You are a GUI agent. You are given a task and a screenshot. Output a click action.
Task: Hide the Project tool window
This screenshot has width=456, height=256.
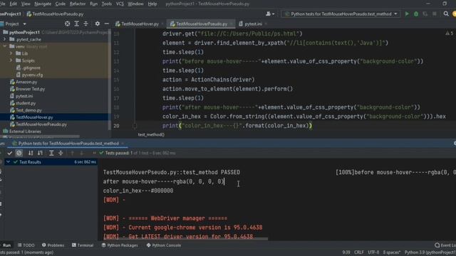pyautogui.click(x=107, y=23)
